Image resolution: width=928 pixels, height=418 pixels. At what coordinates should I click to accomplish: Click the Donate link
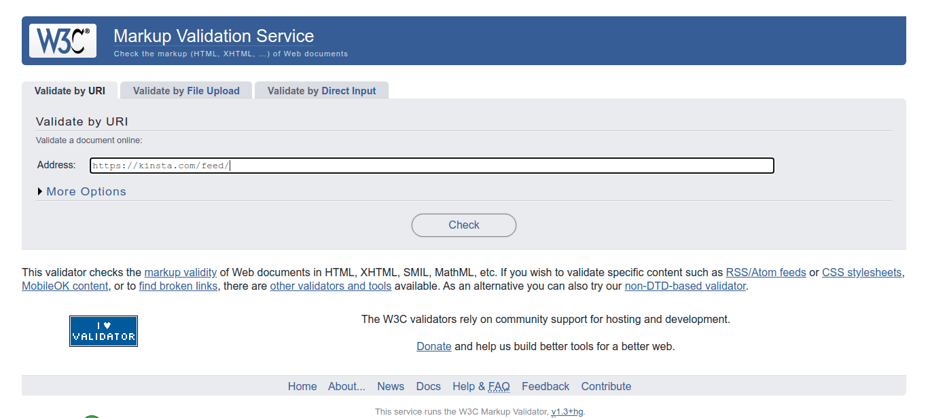coord(433,346)
